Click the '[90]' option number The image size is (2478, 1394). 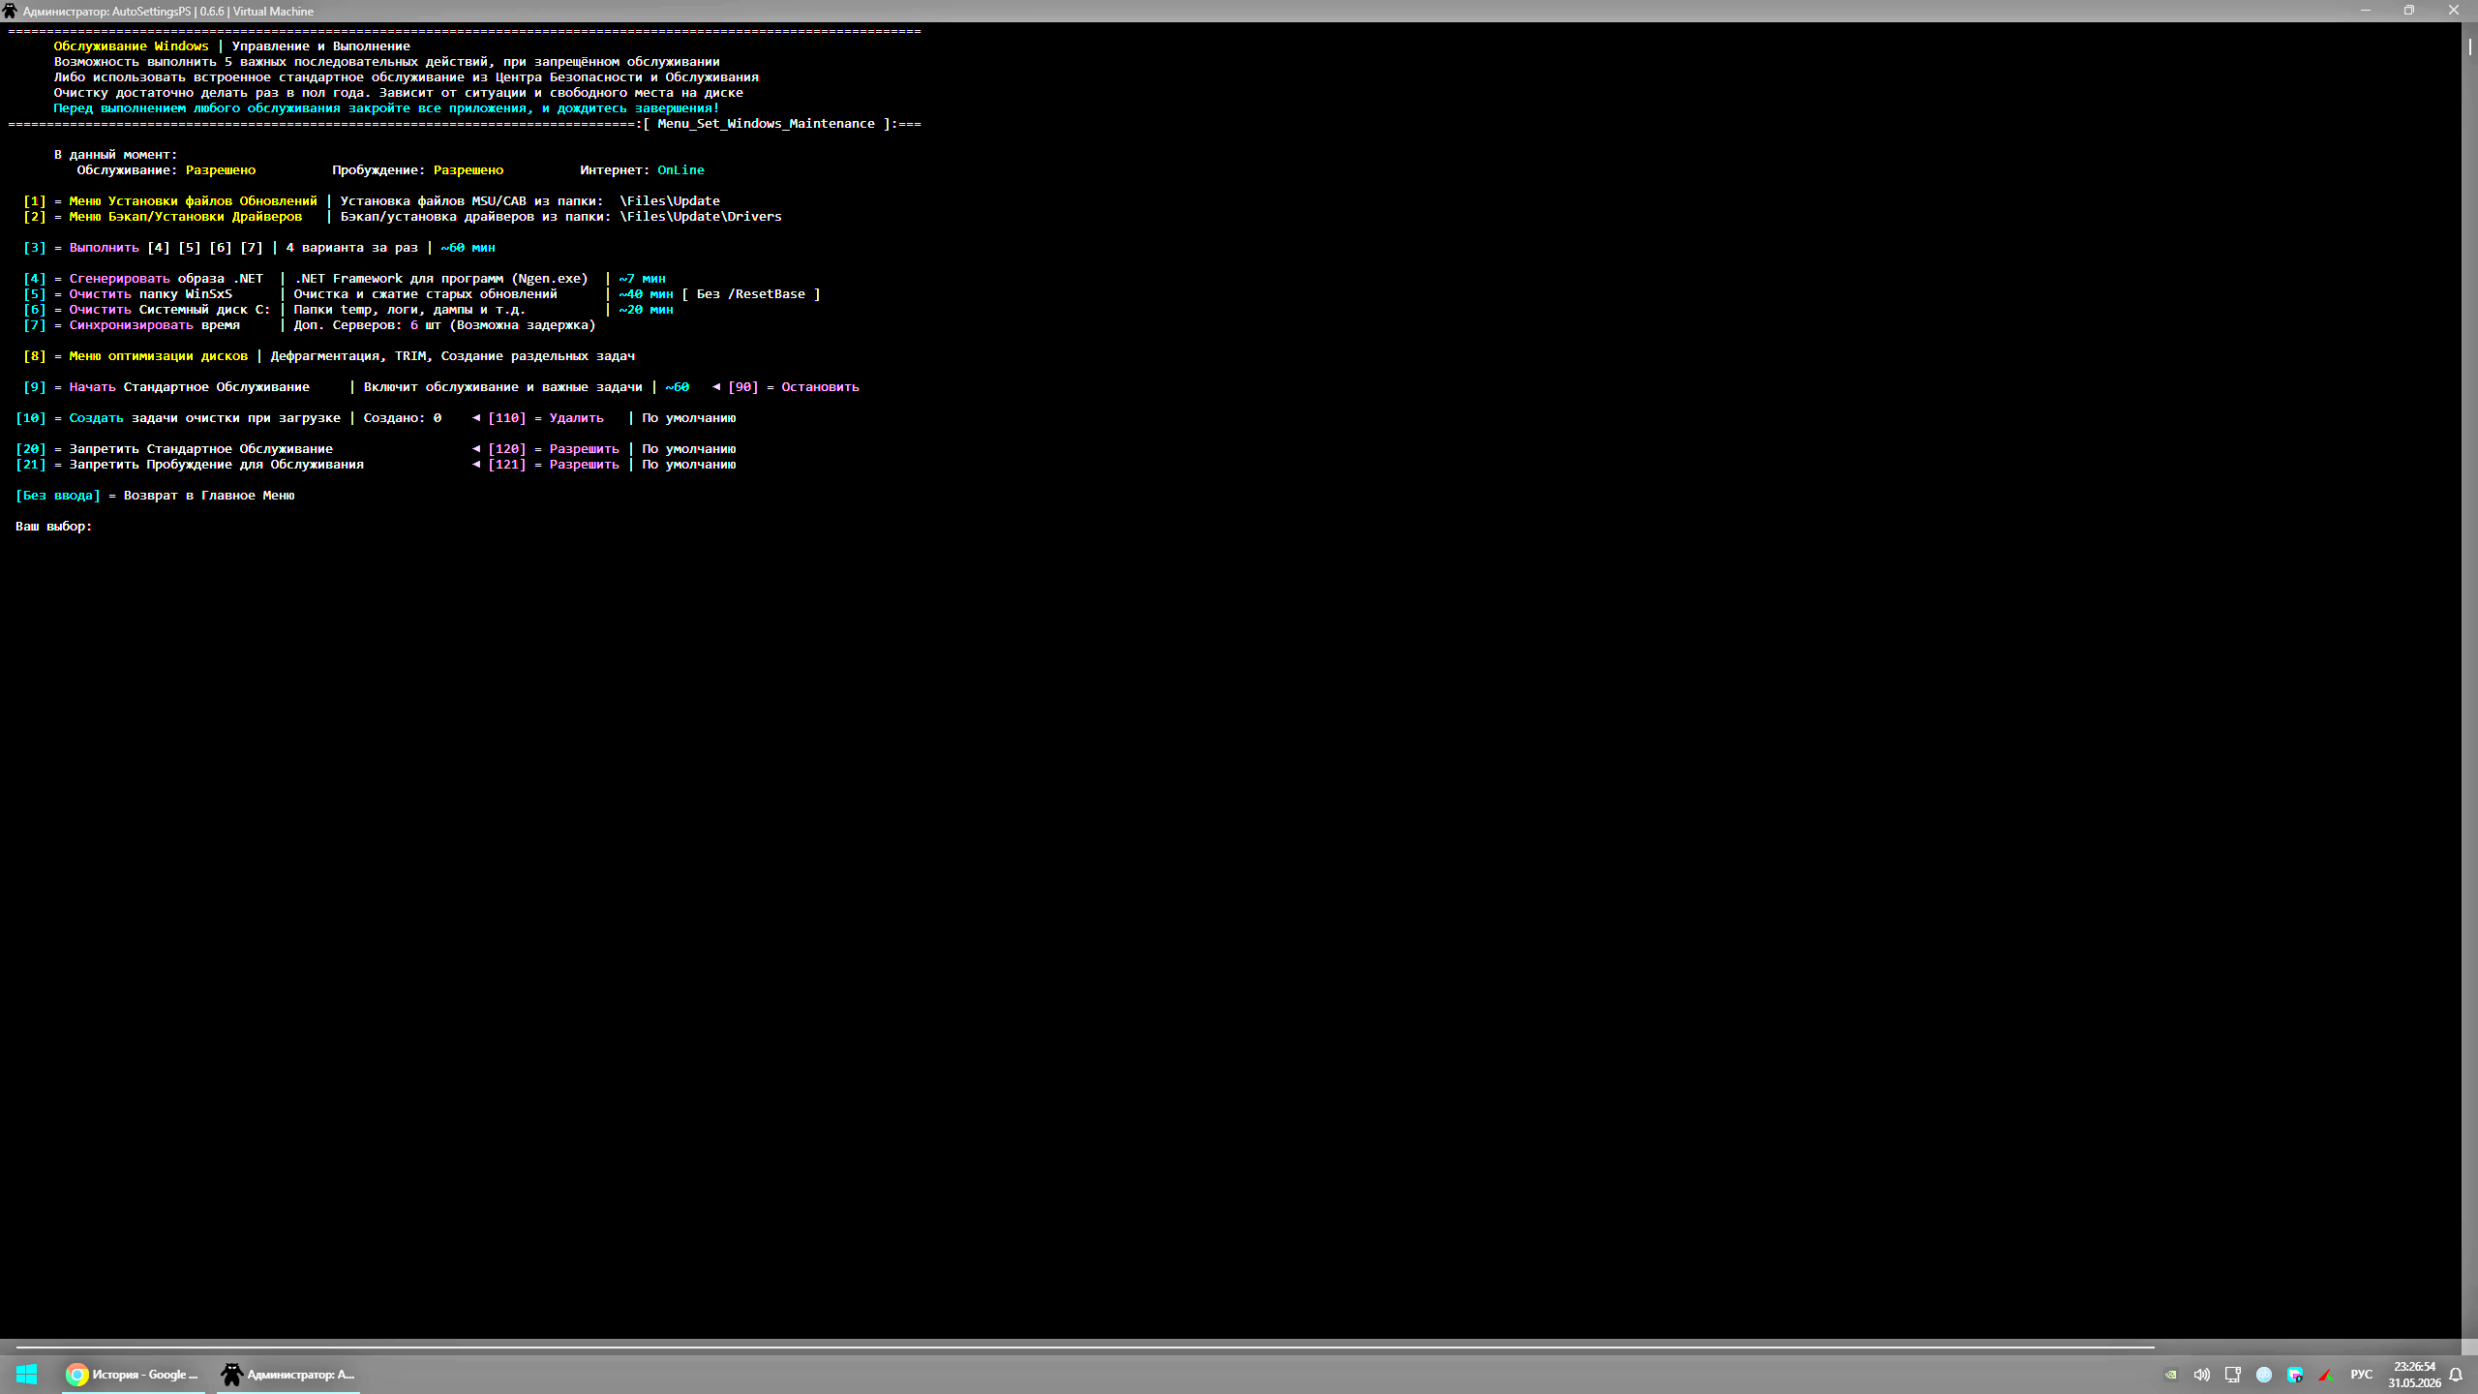(x=742, y=386)
